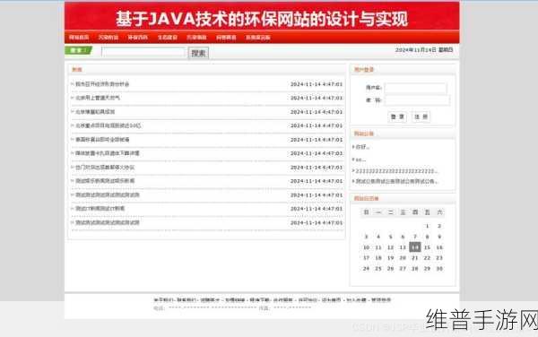
Task: Select date 23 in the calendar
Action: click(x=439, y=258)
